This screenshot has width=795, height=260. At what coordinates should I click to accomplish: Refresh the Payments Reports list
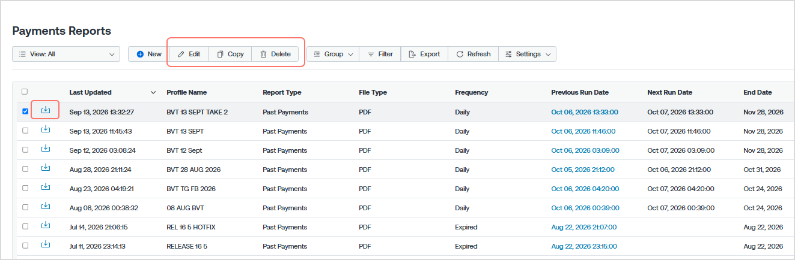pyautogui.click(x=473, y=54)
